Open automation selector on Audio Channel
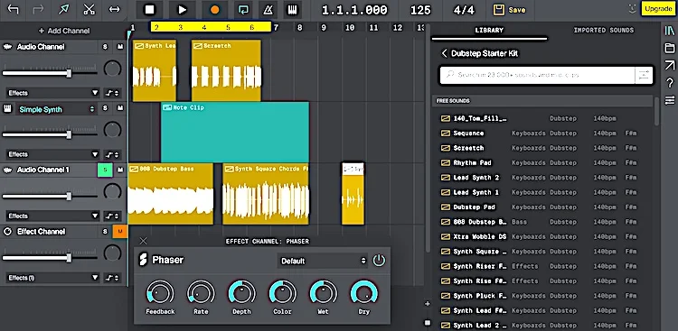Viewport: 678px width, 331px height. pos(112,93)
